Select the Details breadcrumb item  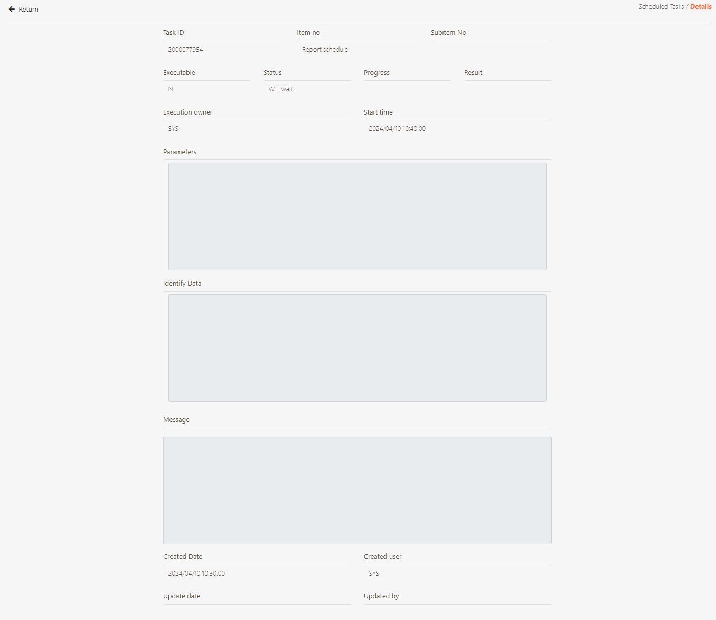click(x=701, y=7)
